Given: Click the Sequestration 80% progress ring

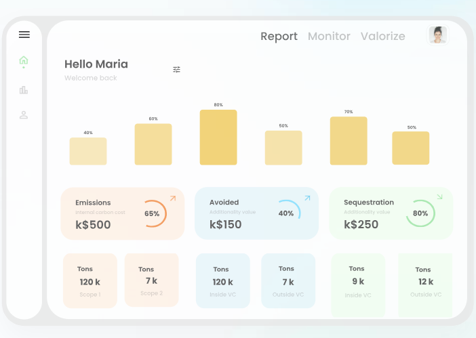Looking at the screenshot, I should tap(420, 213).
